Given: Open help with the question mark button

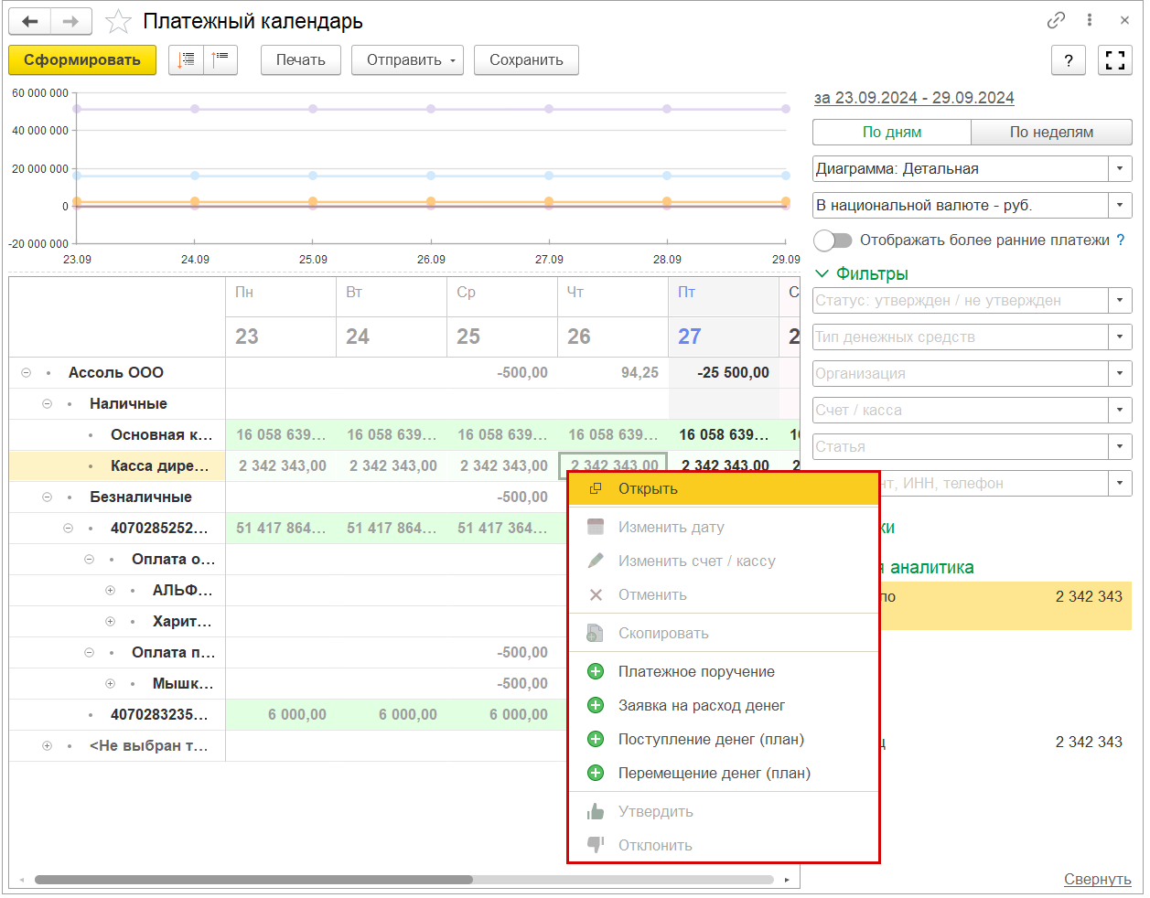Looking at the screenshot, I should [1069, 60].
